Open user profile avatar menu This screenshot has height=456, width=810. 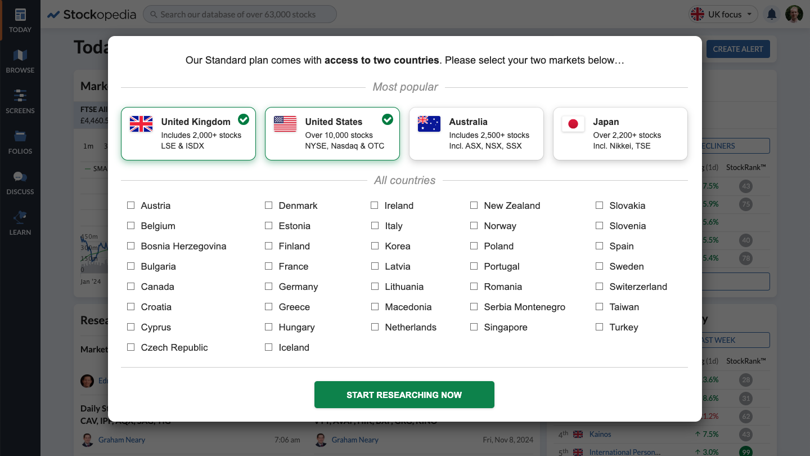coord(794,14)
